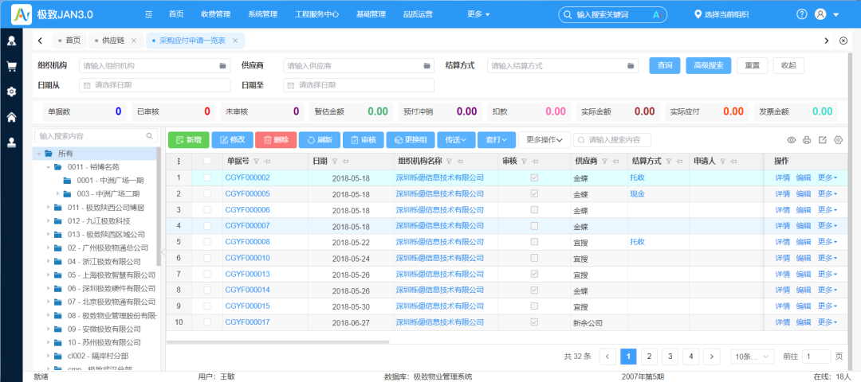Image resolution: width=861 pixels, height=382 pixels.
Task: Click the AI icon in the global search box
Action: (655, 15)
